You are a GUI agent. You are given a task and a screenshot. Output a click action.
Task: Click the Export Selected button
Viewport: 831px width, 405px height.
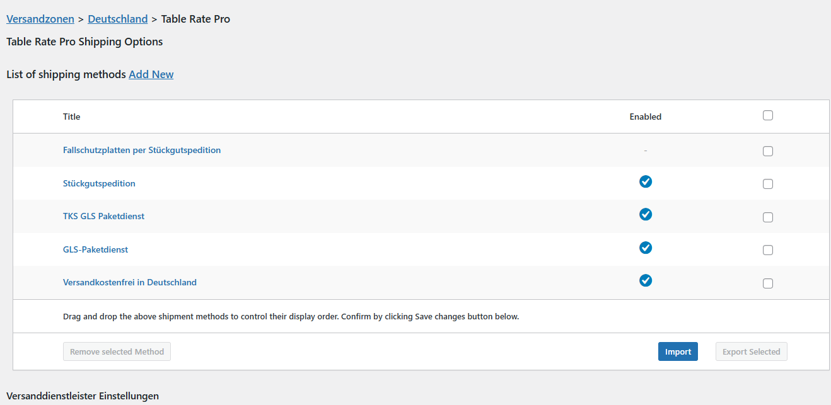tap(751, 351)
